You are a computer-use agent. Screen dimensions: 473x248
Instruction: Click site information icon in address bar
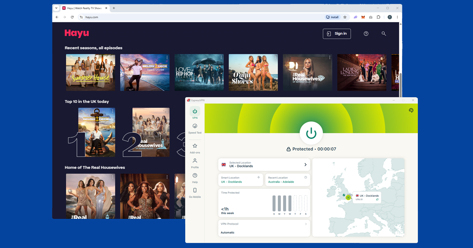(x=81, y=17)
